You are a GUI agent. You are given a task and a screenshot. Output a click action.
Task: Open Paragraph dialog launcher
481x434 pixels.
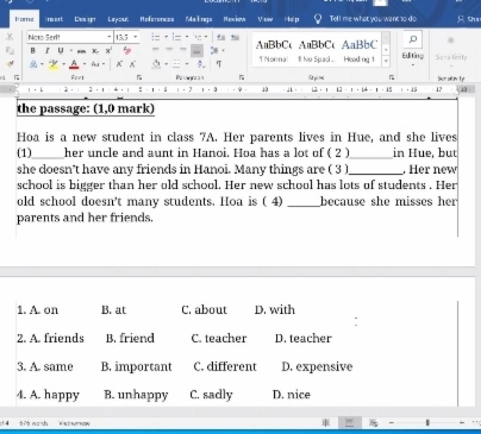point(242,77)
